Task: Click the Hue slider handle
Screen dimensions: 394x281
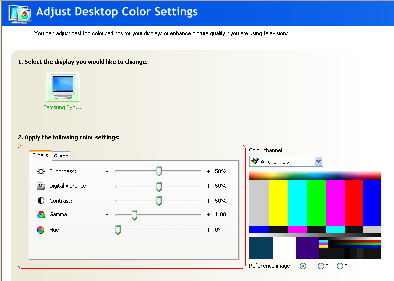Action: pos(118,230)
